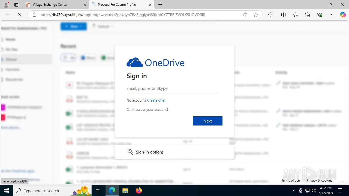
Task: Open Edge Settings and more menu
Action: click(x=332, y=15)
